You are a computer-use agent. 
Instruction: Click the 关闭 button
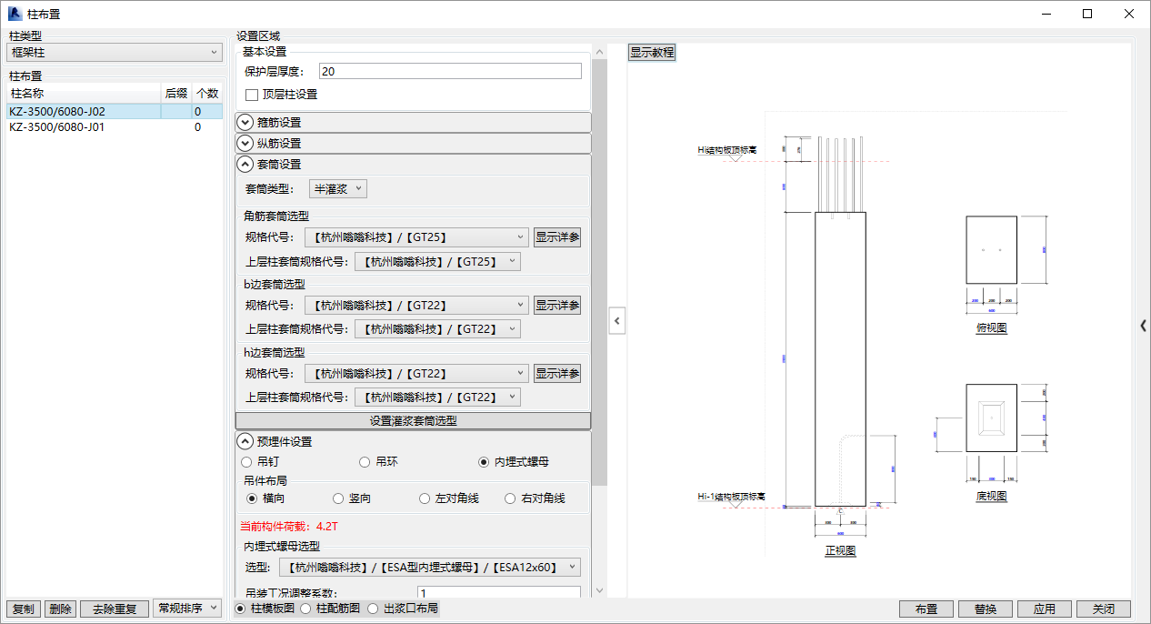pos(1104,609)
